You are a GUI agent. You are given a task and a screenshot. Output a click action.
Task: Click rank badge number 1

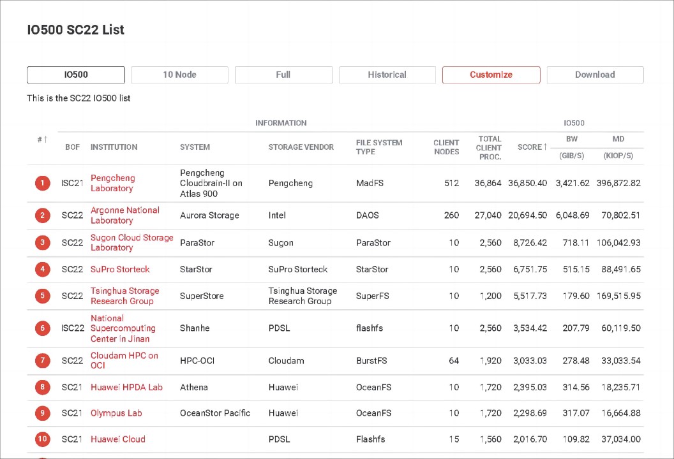43,184
